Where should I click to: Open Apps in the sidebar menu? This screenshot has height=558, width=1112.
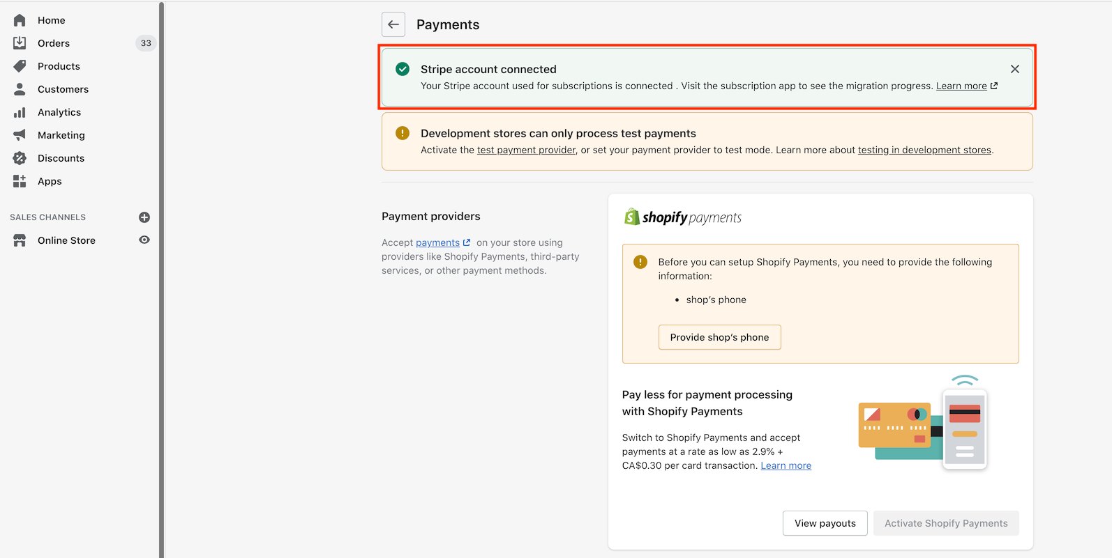(50, 181)
